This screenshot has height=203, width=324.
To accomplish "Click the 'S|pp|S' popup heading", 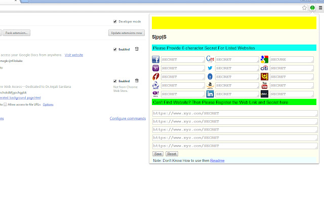I will (159, 37).
